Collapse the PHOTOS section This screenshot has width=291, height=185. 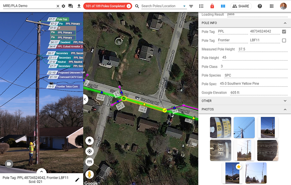285,110
